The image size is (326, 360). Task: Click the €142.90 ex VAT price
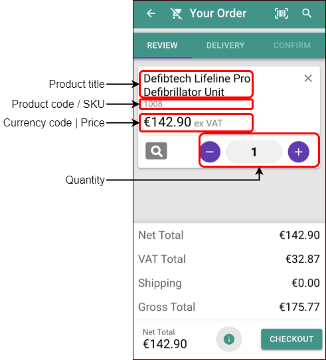point(183,122)
